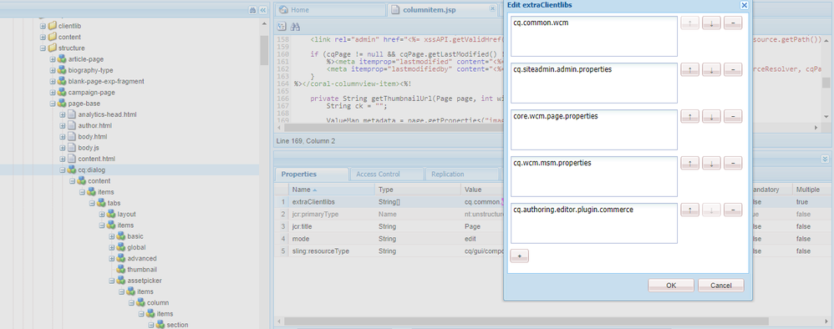Remove the cq.wcm.msm.properties entry
This screenshot has width=834, height=329.
pyautogui.click(x=733, y=163)
